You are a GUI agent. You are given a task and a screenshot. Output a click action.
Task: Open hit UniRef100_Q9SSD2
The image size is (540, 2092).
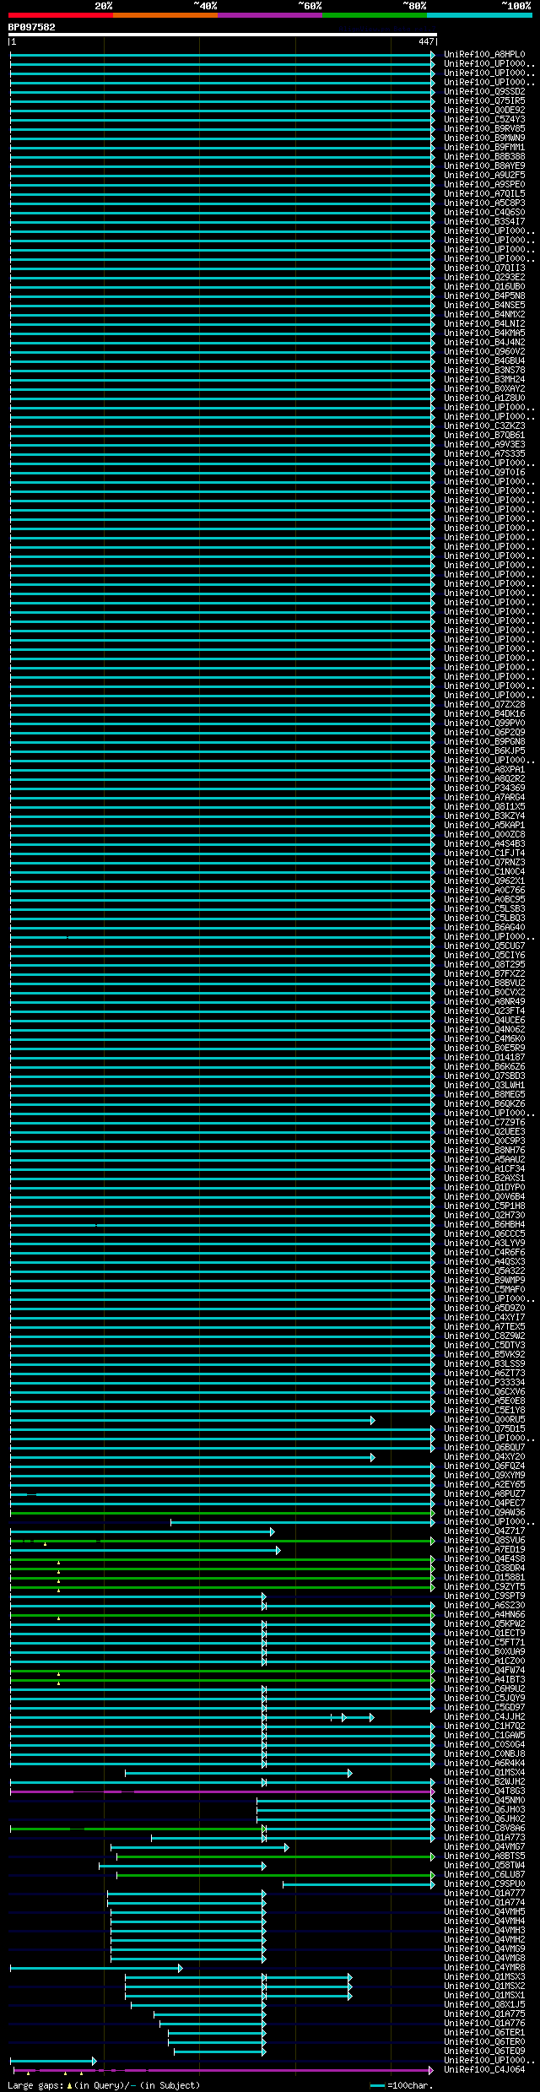(x=484, y=92)
